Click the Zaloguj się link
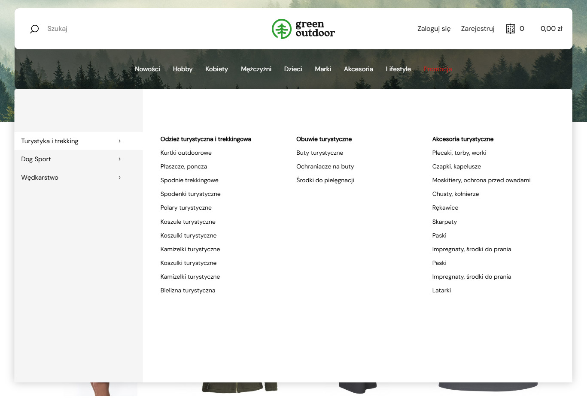Screen dimensions: 587x400 (x=434, y=29)
